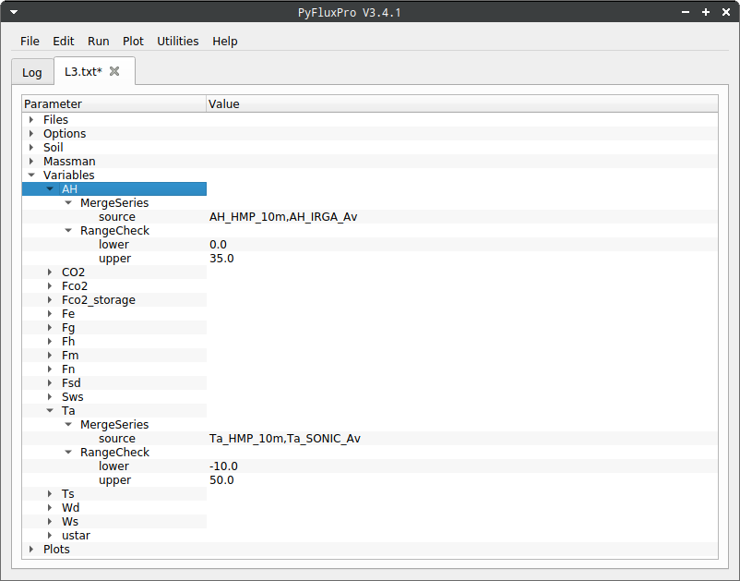740x581 pixels.
Task: Expand the Soil section arrow
Action: coord(31,148)
